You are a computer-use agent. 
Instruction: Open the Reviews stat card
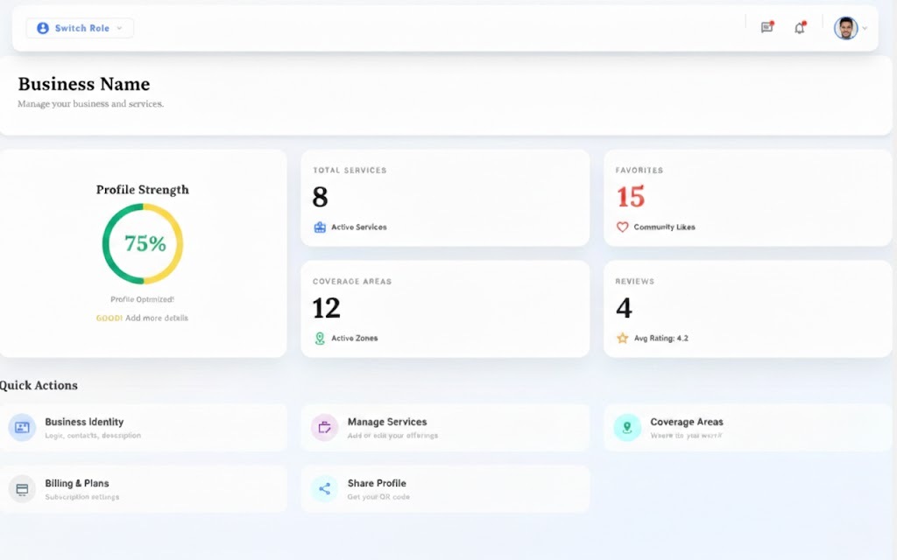click(x=747, y=308)
